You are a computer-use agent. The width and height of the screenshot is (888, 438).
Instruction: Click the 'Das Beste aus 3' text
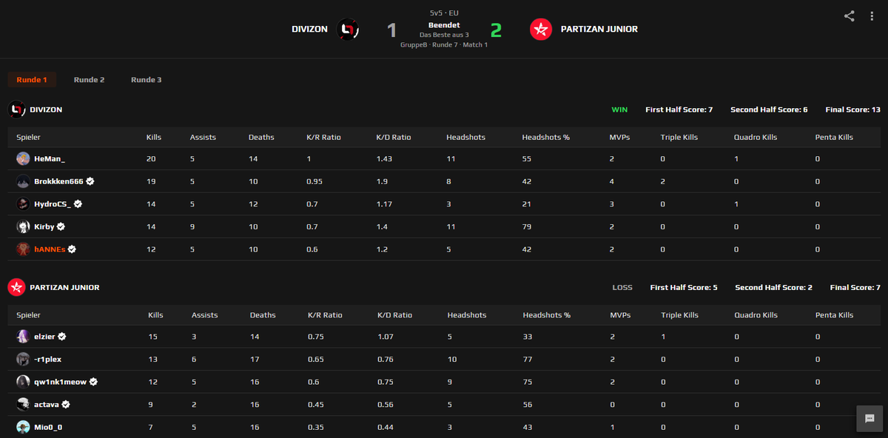point(444,35)
